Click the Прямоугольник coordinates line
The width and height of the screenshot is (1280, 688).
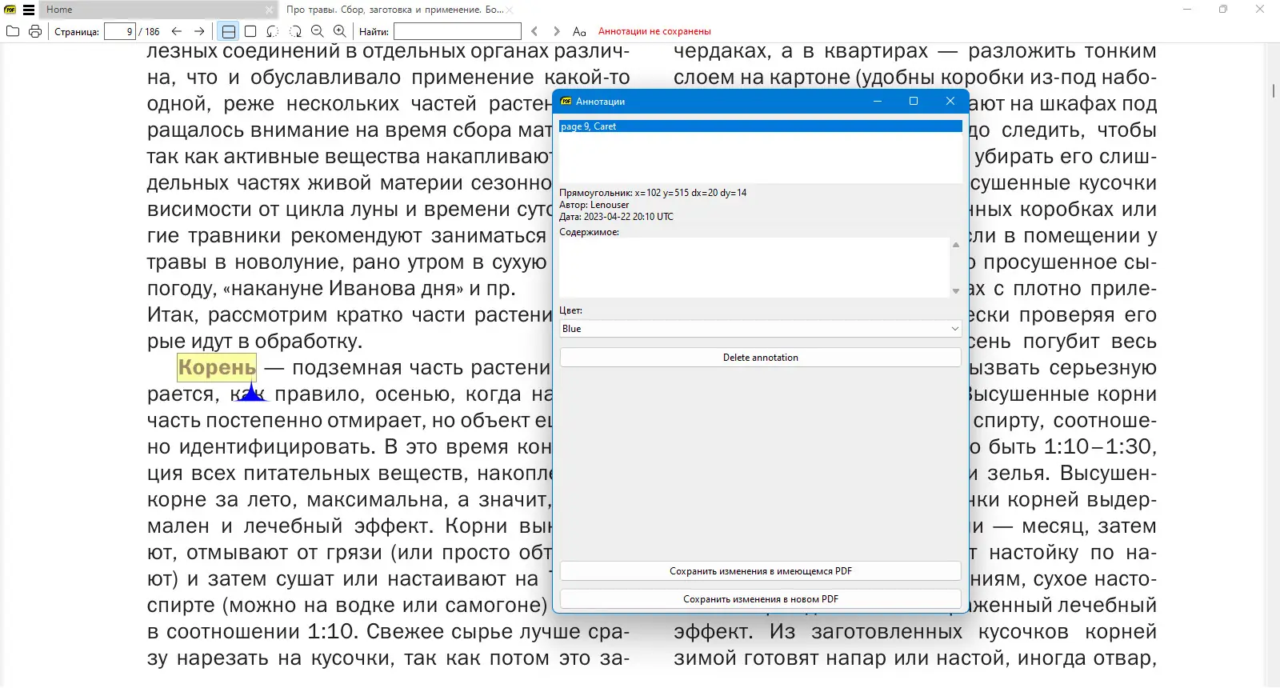[x=653, y=193]
